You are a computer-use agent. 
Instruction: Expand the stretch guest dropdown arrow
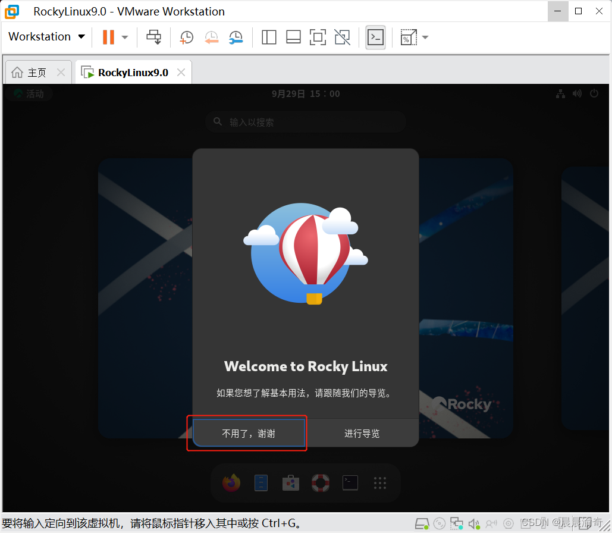[x=425, y=37]
